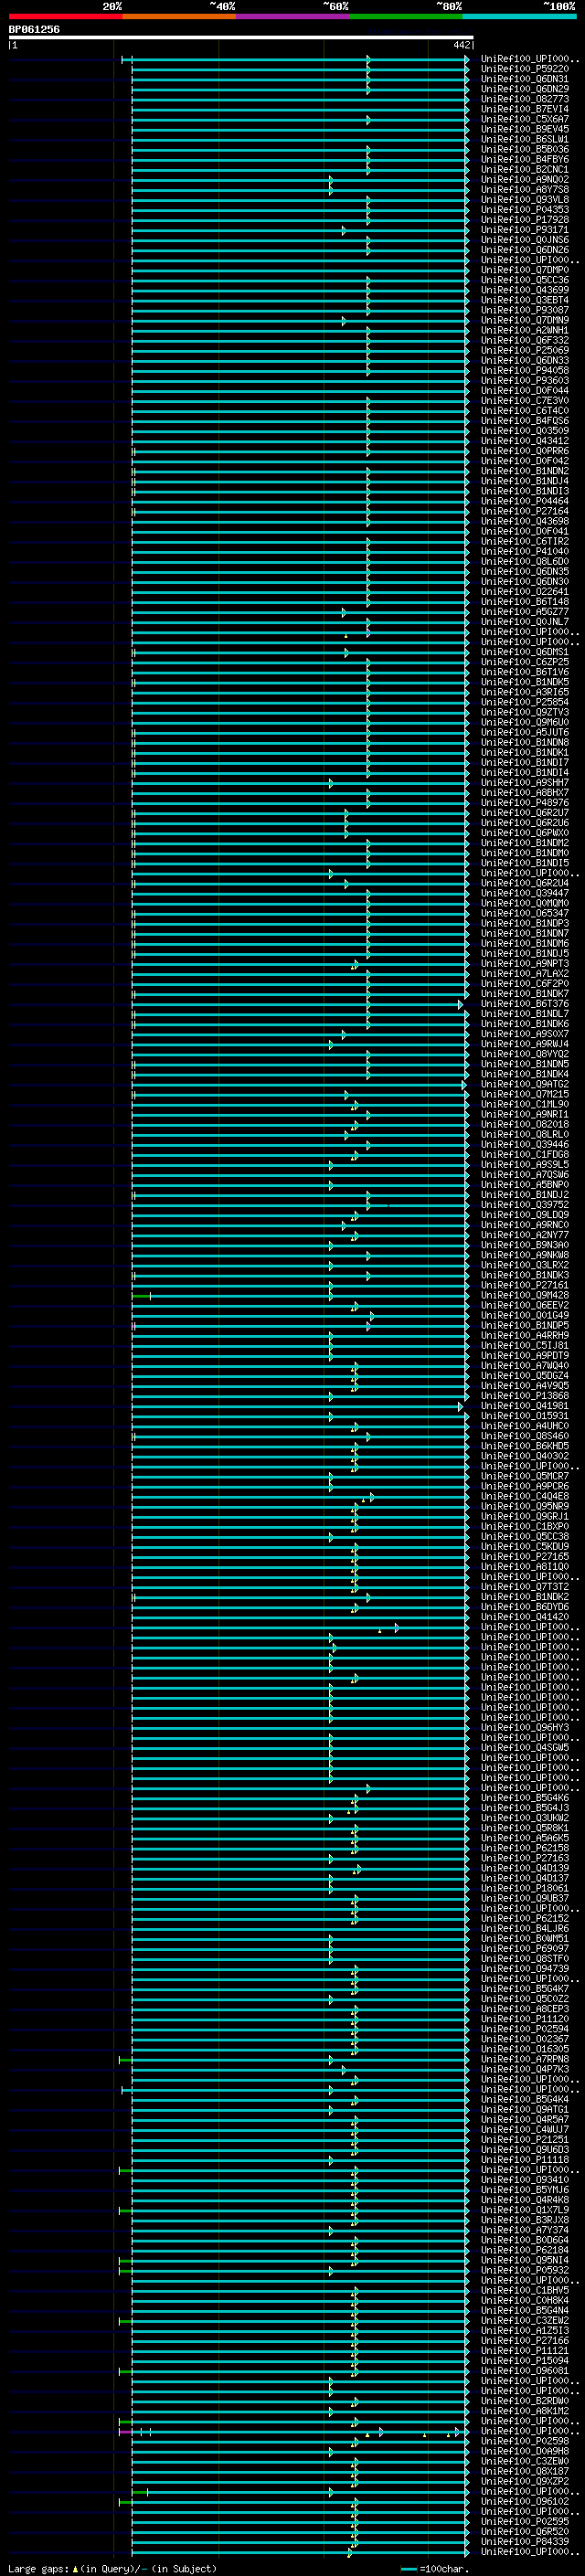
Task: Select the UniRef100_A7QSW6 label
Action: coord(525,1174)
